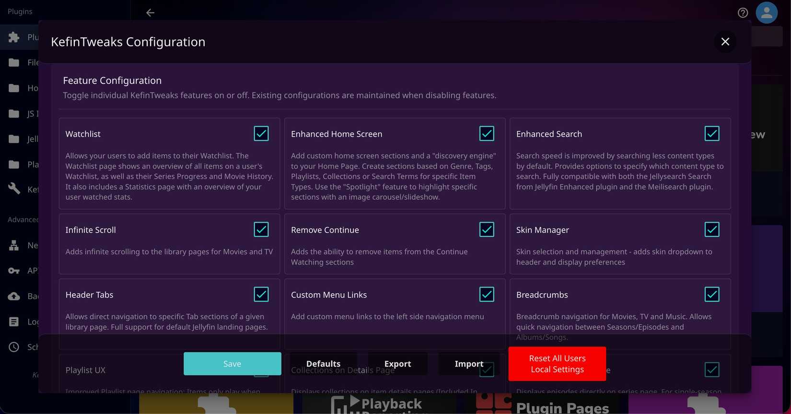Click the Breadcrumbs card title
This screenshot has width=791, height=414.
[x=542, y=295]
